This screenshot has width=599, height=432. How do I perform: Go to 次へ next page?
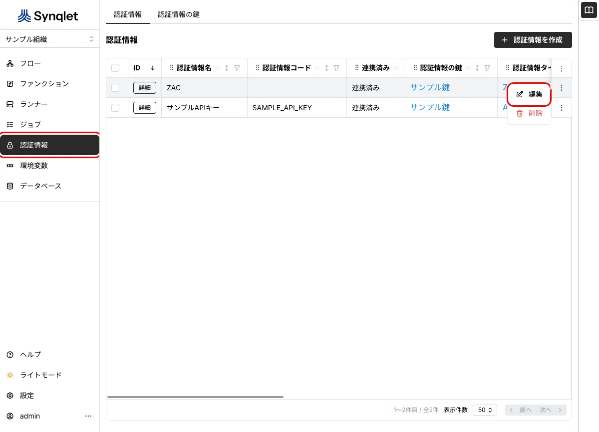point(551,410)
